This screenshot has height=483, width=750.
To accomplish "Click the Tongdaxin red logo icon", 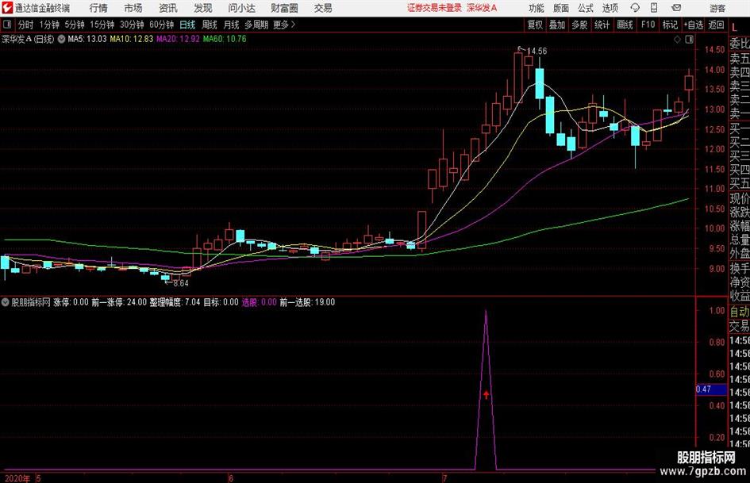I will tap(6, 8).
